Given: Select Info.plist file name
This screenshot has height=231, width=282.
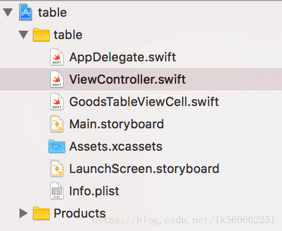Looking at the screenshot, I should 94,191.
